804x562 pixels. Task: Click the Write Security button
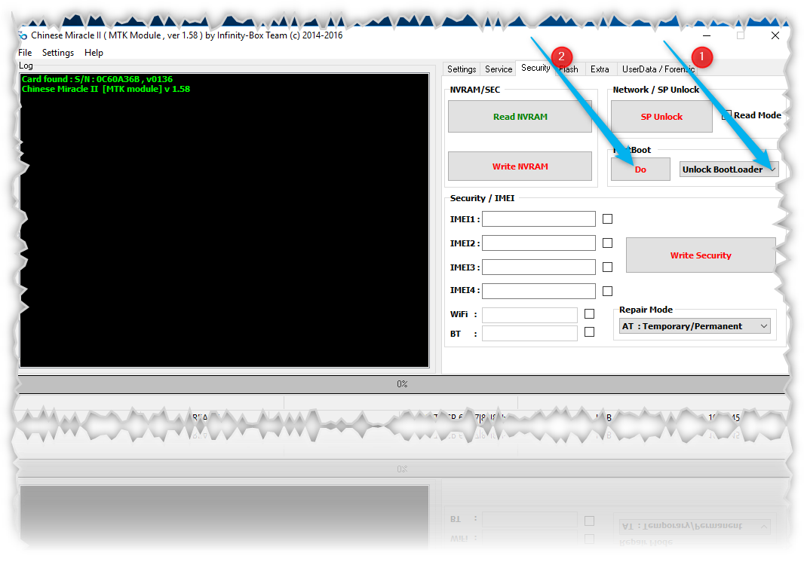(x=701, y=255)
